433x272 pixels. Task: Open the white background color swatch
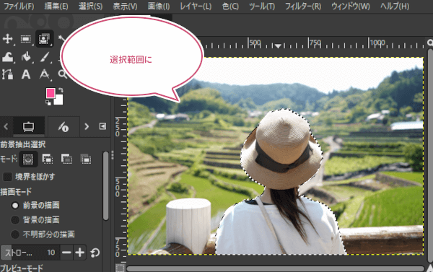(x=59, y=100)
